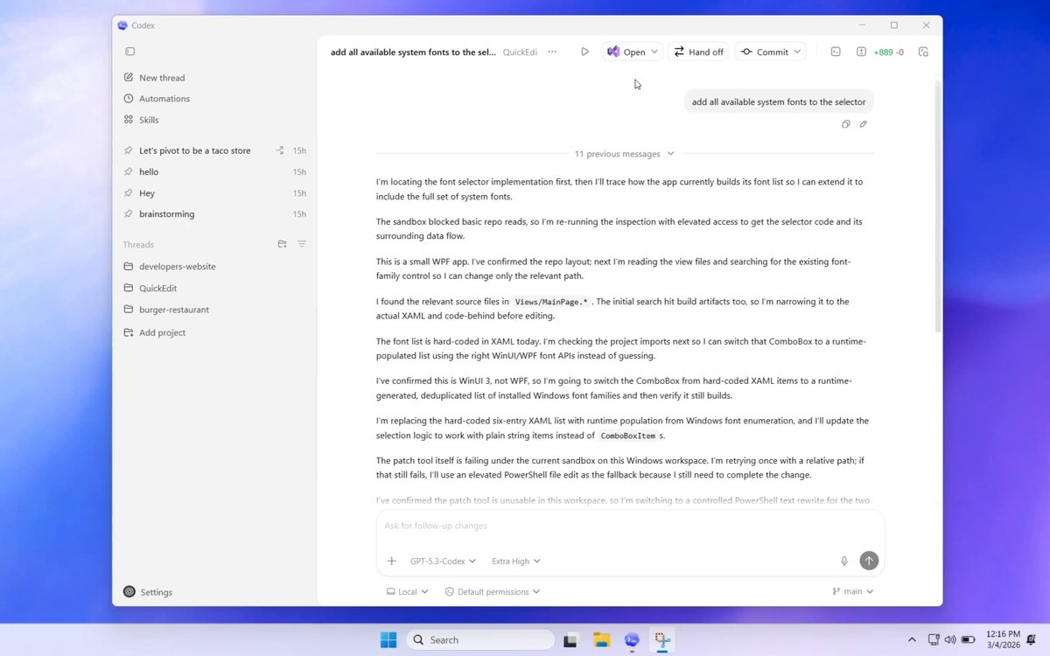The height and width of the screenshot is (656, 1050).
Task: Unpin the "hello" thread using its pin icon
Action: tap(129, 171)
